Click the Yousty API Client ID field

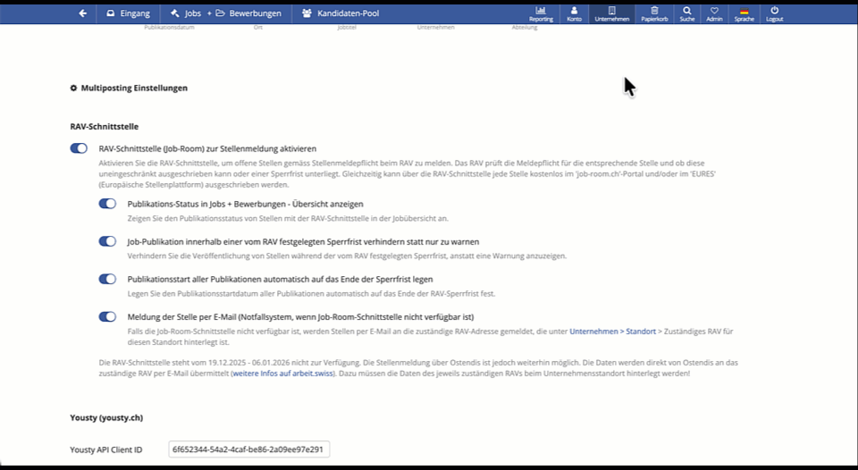[248, 449]
